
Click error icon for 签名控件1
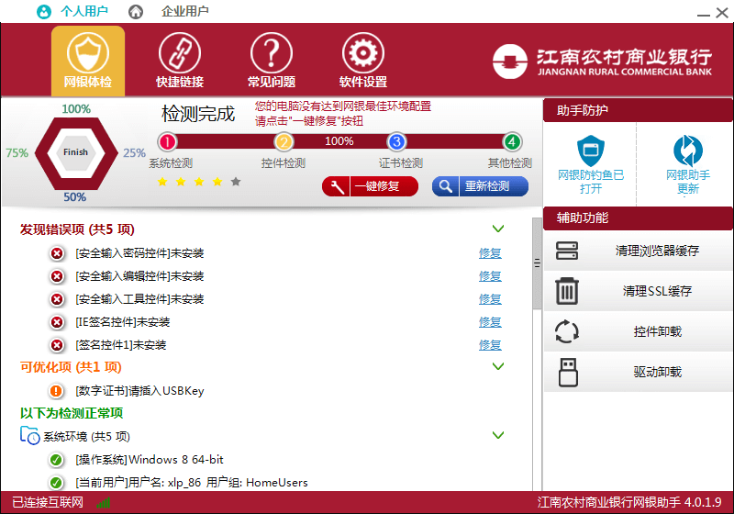[x=57, y=345]
